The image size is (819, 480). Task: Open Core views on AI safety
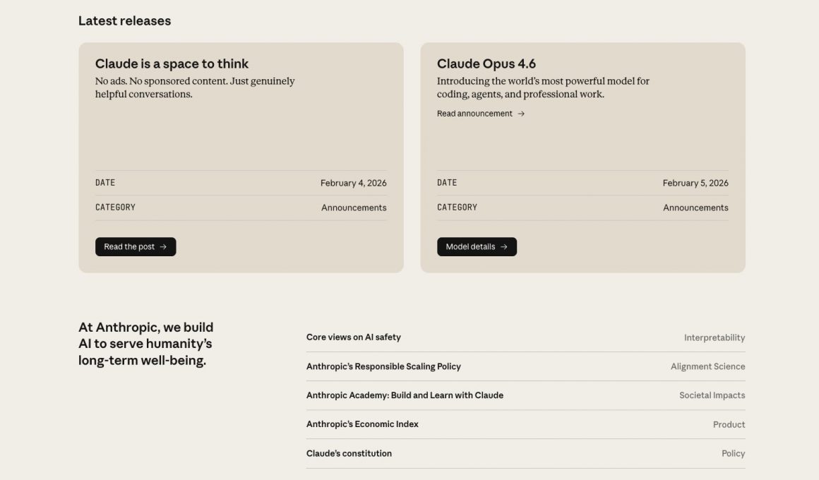click(353, 337)
